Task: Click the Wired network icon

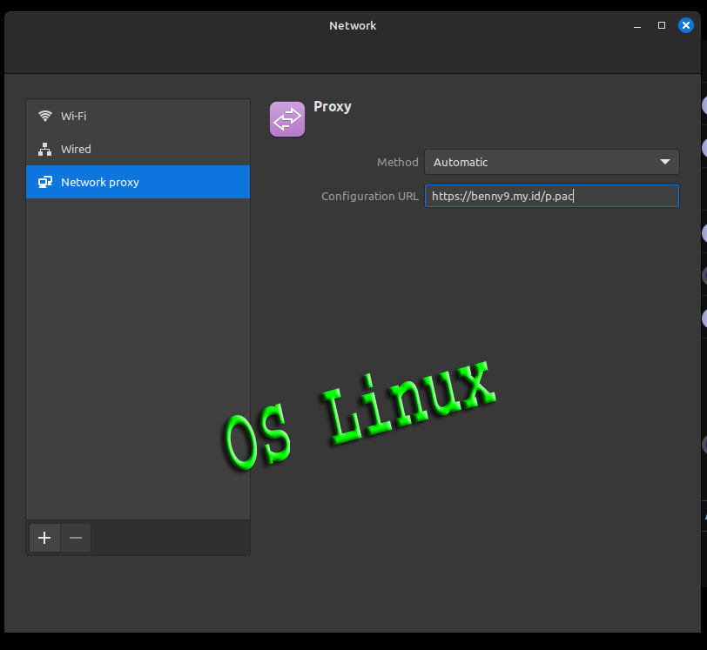Action: coord(45,149)
